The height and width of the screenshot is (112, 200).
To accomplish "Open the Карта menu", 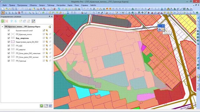I will point(70,5).
